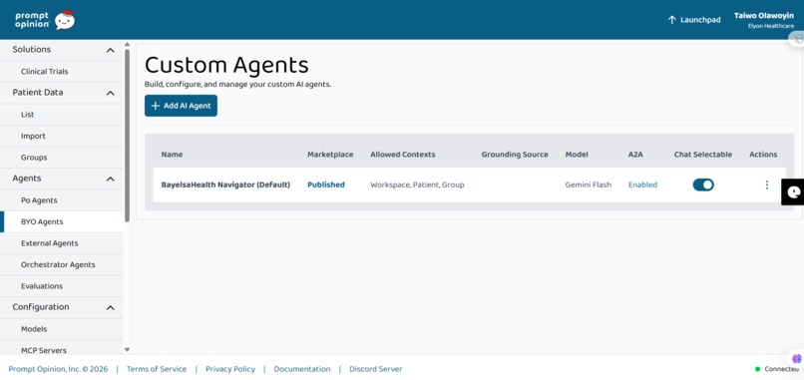The width and height of the screenshot is (804, 380).
Task: Click the Enabled A2A status
Action: point(642,185)
